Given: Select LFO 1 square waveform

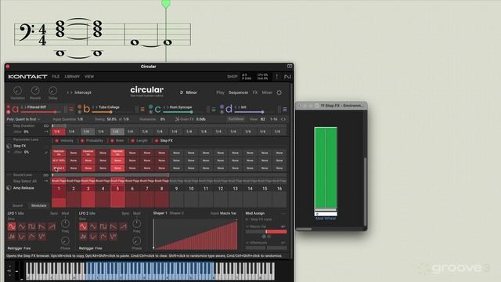Looking at the screenshot, I should (31, 226).
